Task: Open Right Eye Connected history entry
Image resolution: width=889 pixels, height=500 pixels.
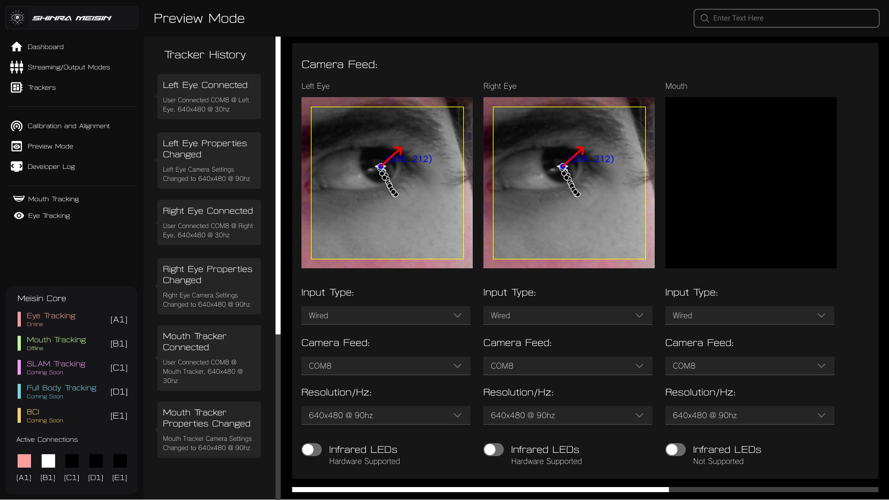Action: pyautogui.click(x=209, y=222)
